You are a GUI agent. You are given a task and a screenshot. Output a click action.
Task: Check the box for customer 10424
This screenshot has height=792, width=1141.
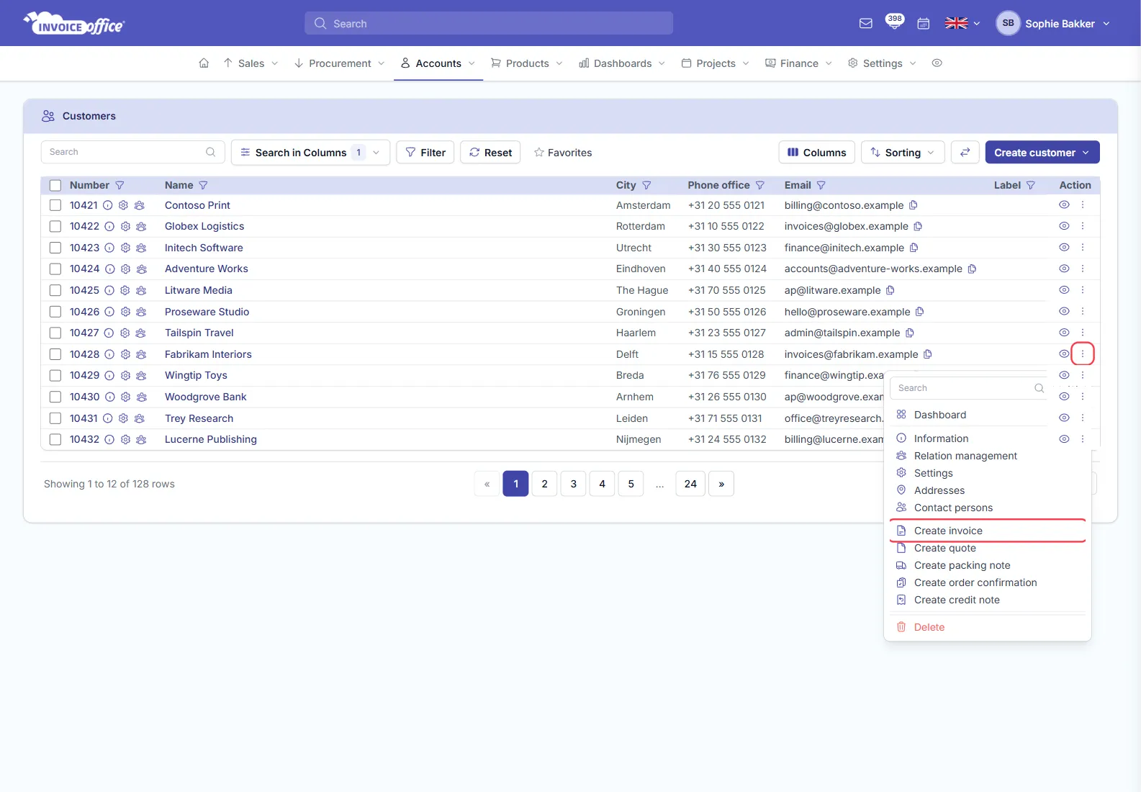(55, 269)
